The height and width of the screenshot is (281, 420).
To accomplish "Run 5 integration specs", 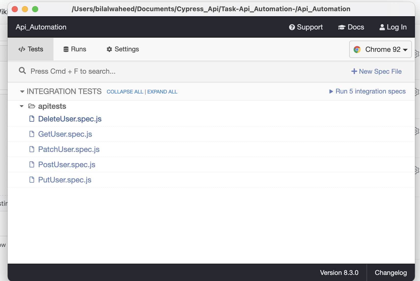I will click(367, 91).
